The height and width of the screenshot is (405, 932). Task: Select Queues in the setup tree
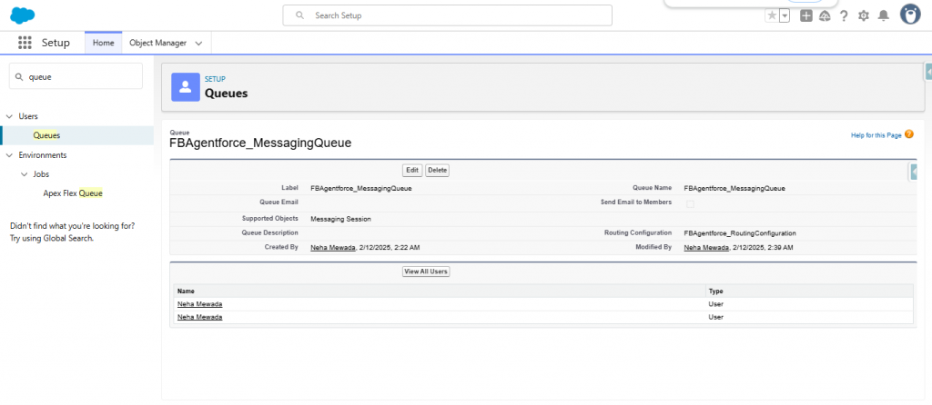click(46, 135)
